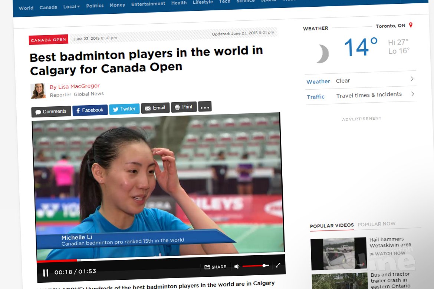Expand Weather Clear row chevron
This screenshot has width=434, height=289.
412,79
